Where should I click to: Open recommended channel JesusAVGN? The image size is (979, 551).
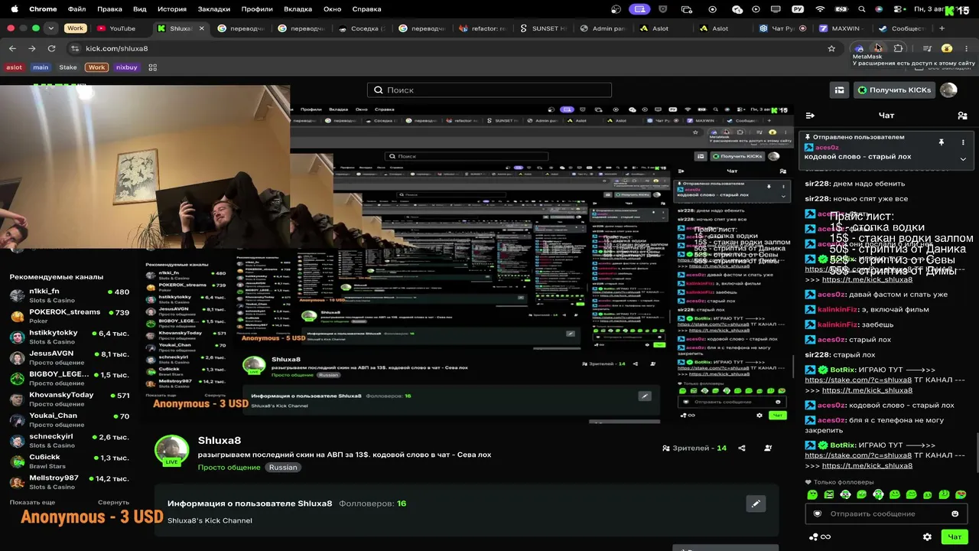[69, 357]
